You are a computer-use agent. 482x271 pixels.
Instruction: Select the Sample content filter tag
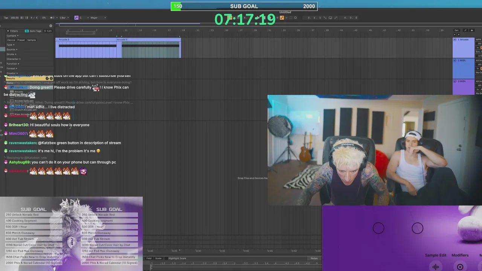32,40
